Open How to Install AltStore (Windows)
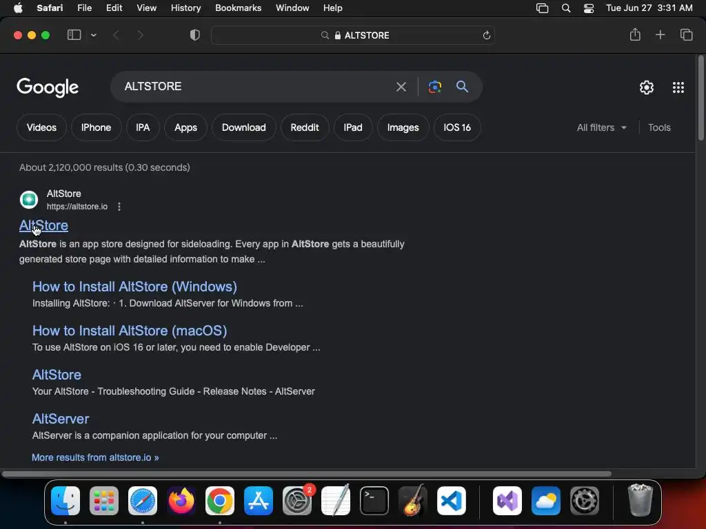The height and width of the screenshot is (529, 706). 134,287
